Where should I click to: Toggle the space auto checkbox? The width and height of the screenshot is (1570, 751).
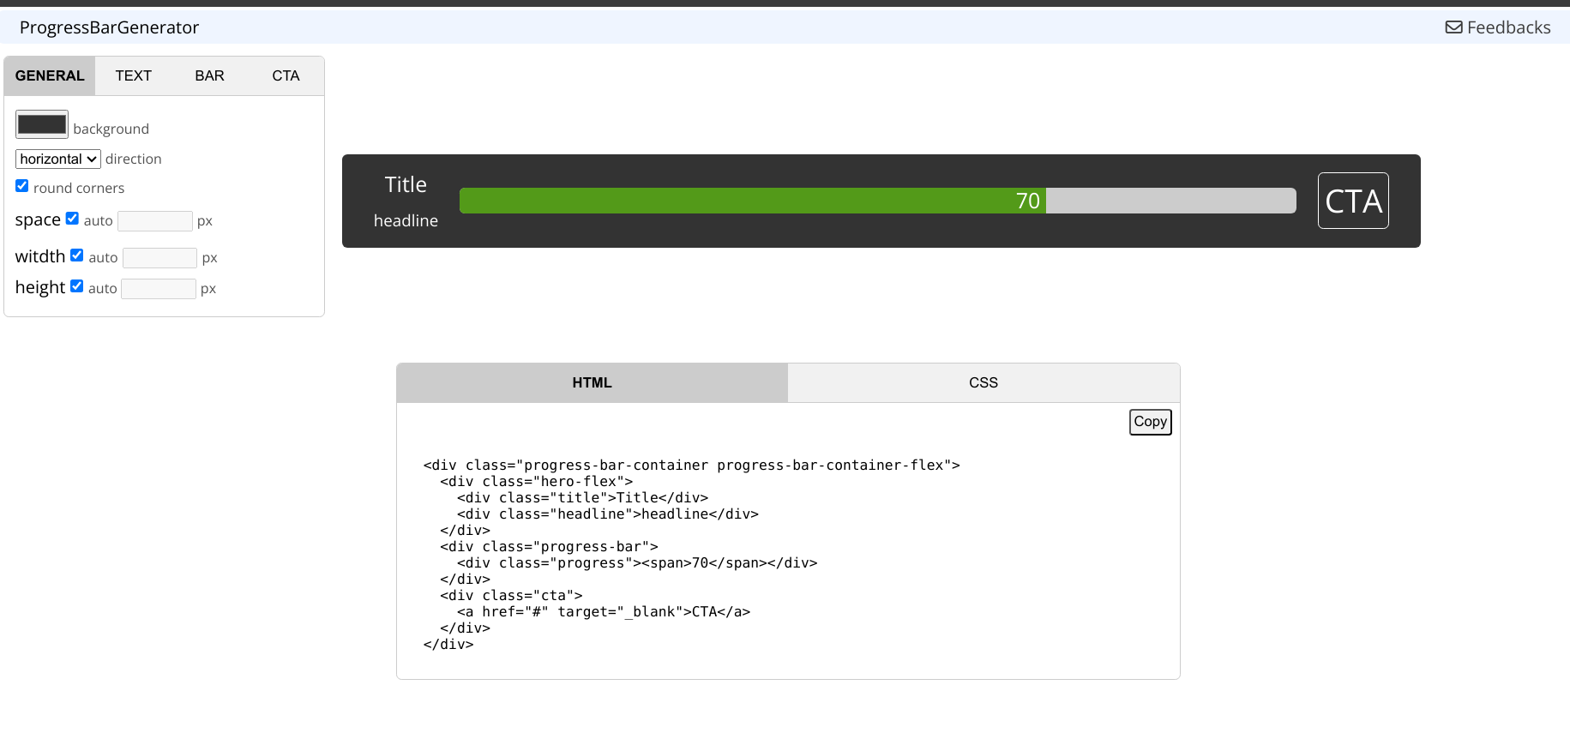72,219
